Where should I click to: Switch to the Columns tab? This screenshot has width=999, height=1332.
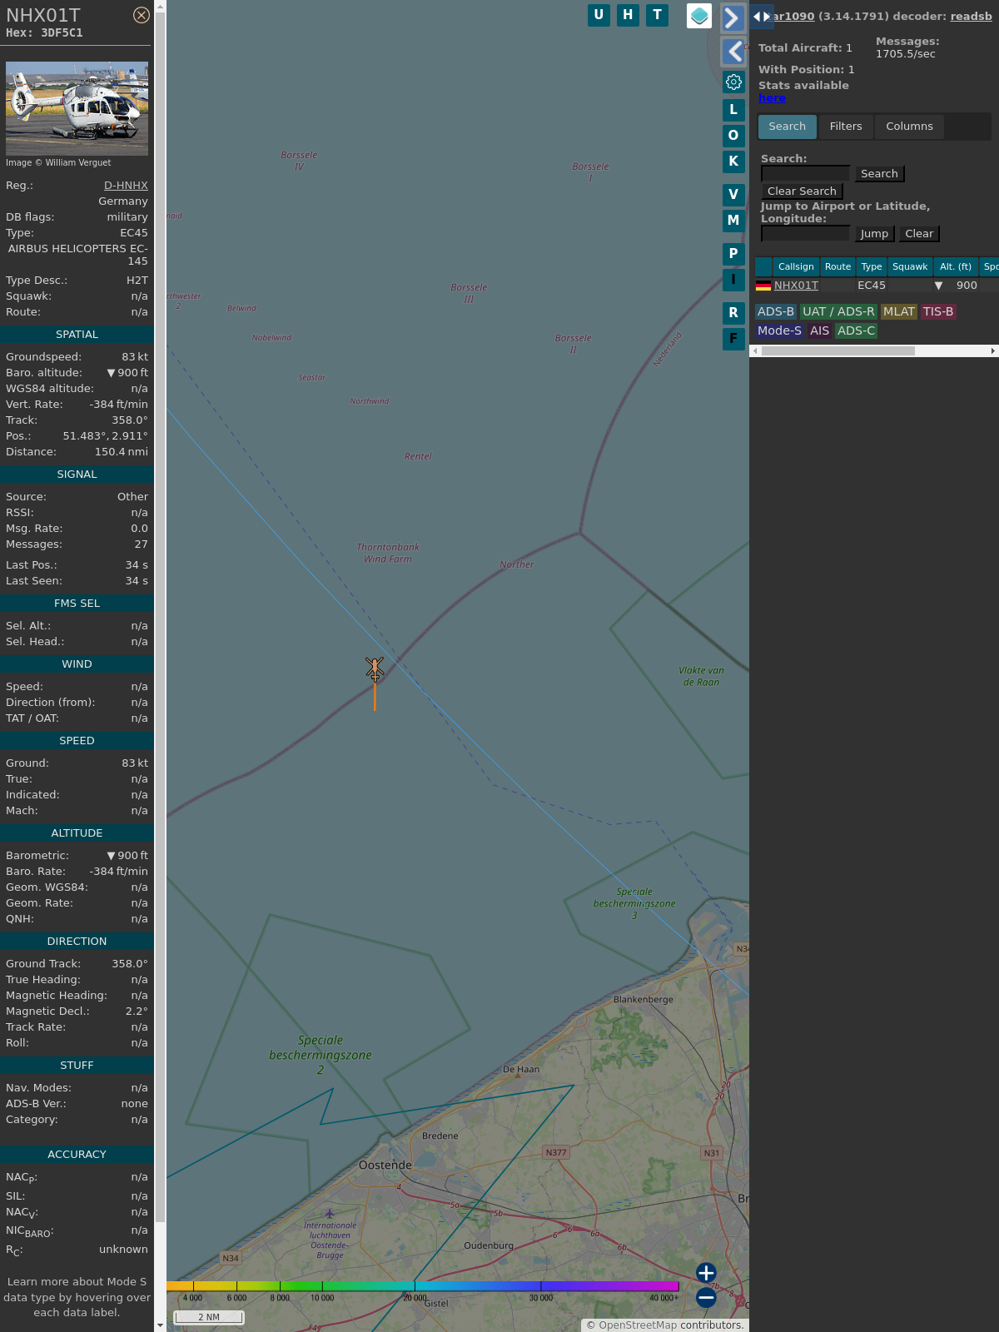[x=909, y=127]
